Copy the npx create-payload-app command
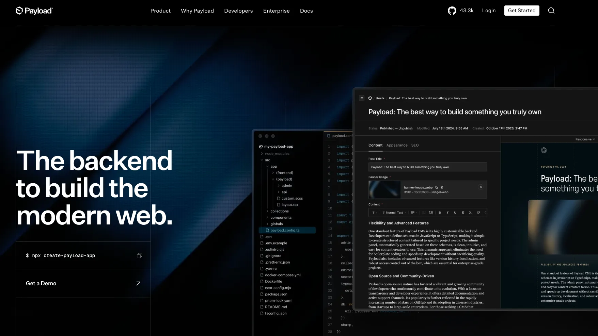 click(x=139, y=255)
